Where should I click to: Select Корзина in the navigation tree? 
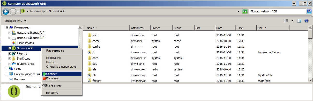pos(19,79)
